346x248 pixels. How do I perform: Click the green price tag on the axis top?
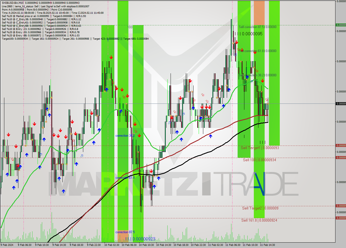[341, 25]
